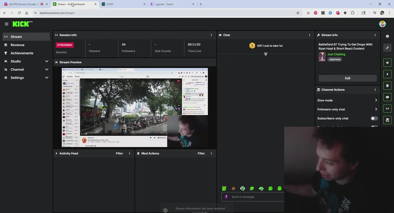
Task: Click the pencil edit icon in right sidebar
Action: 387,48
